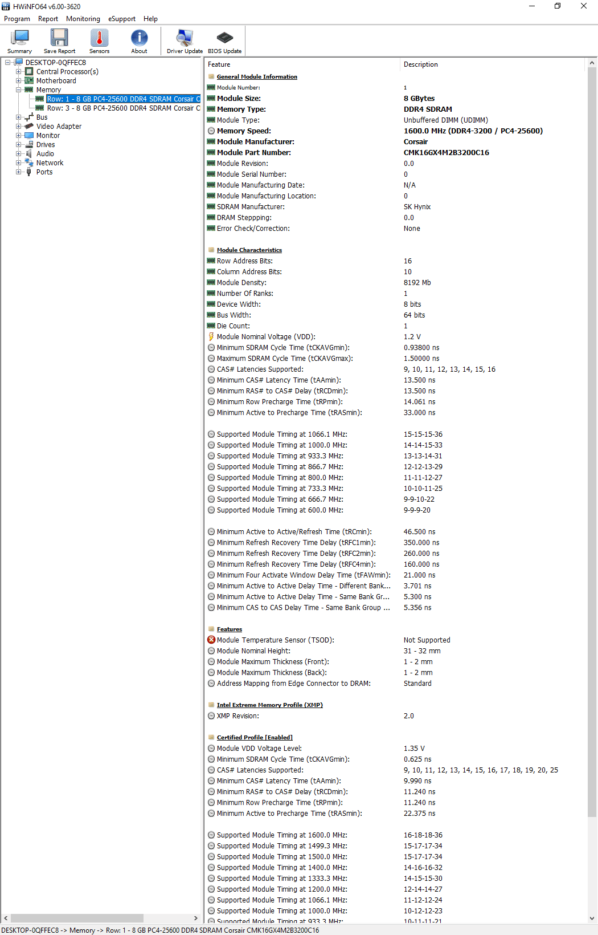Expand the Ports tree node
The height and width of the screenshot is (935, 598).
pyautogui.click(x=19, y=172)
